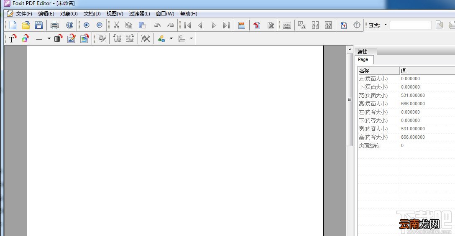Click the 名称 column header
455x236 pixels.
[x=379, y=71]
